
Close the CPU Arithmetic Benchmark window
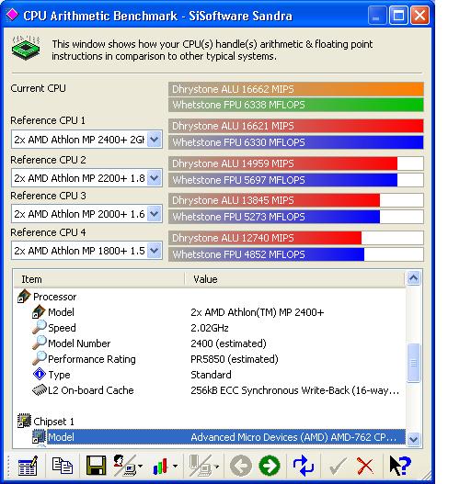pyautogui.click(x=419, y=15)
